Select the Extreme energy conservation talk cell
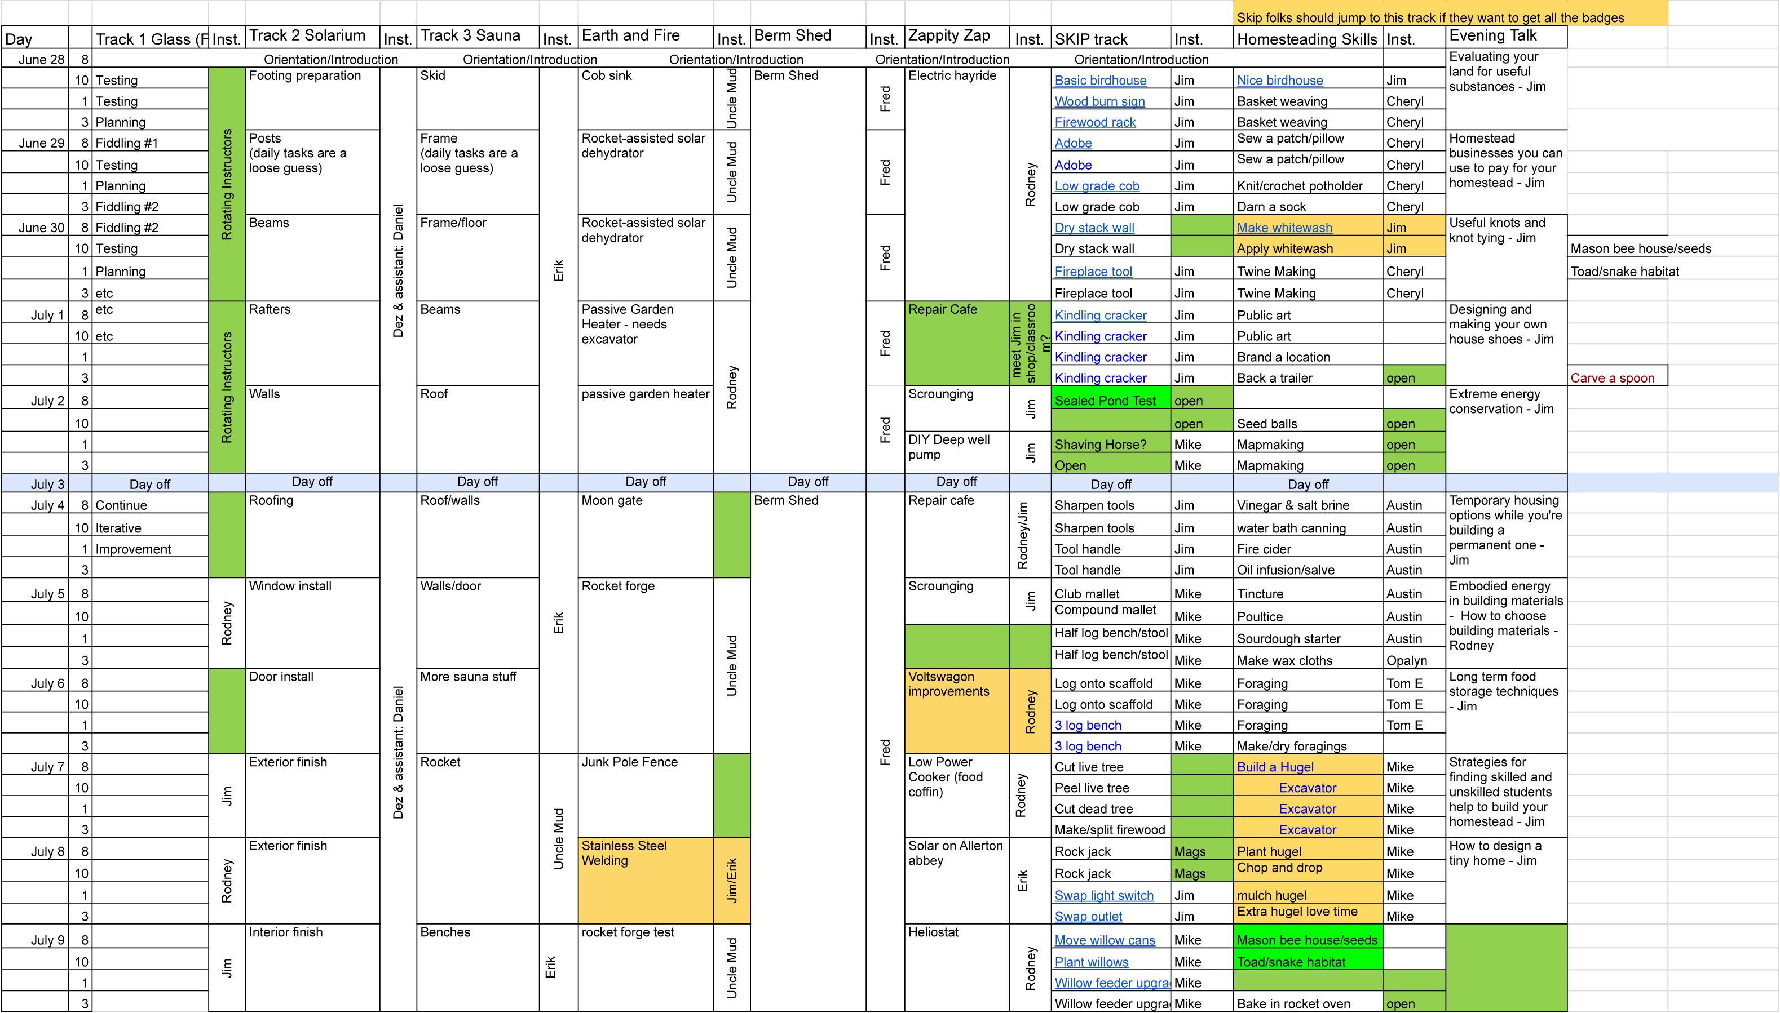This screenshot has height=1013, width=1780. click(x=1506, y=429)
